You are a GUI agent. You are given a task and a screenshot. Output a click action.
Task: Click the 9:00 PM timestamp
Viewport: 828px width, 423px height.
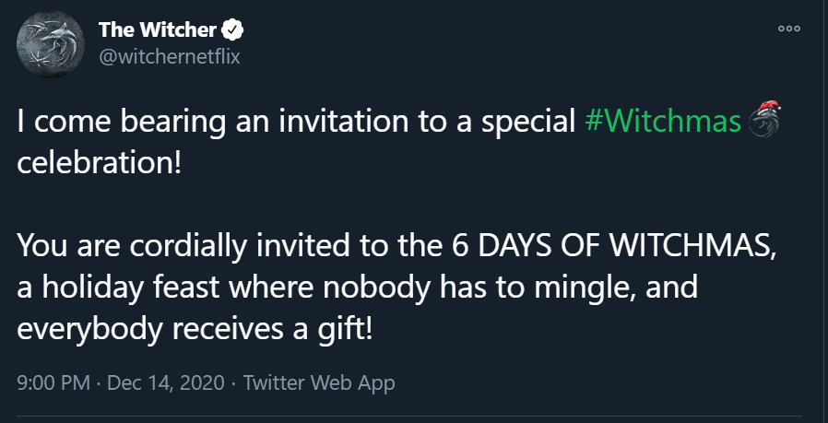pyautogui.click(x=53, y=382)
